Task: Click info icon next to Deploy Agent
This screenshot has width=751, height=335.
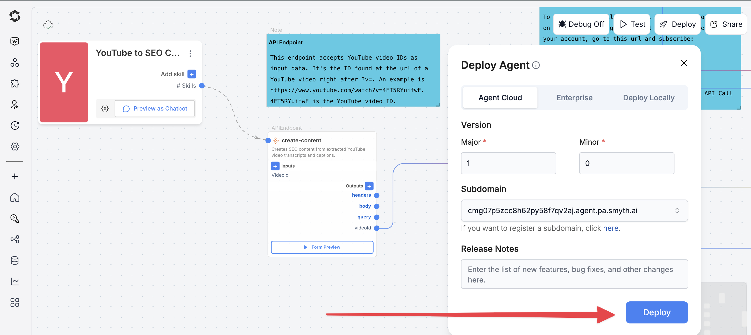Action: (536, 65)
